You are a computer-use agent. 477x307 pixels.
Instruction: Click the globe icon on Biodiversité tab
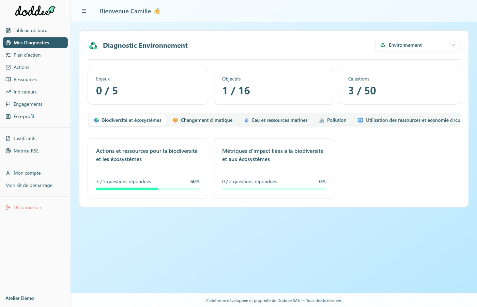tap(97, 120)
